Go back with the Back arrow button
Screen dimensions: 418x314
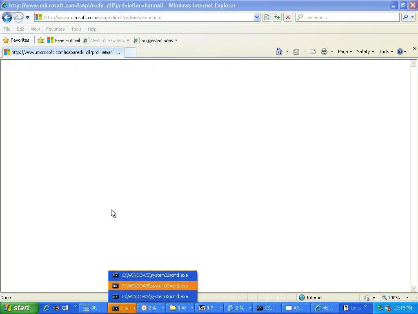click(x=7, y=17)
